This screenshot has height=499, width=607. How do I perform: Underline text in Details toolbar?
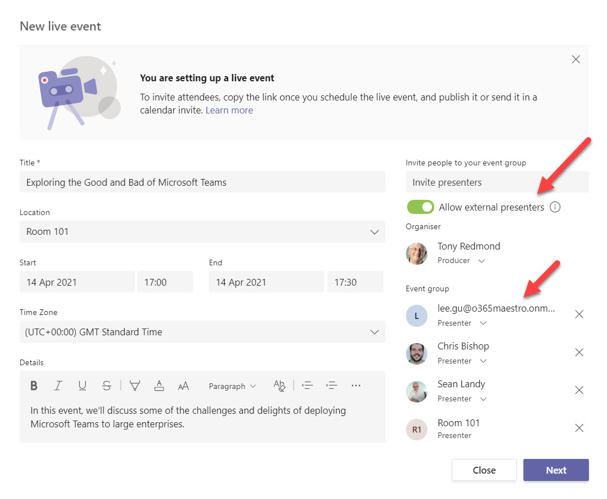pyautogui.click(x=82, y=386)
